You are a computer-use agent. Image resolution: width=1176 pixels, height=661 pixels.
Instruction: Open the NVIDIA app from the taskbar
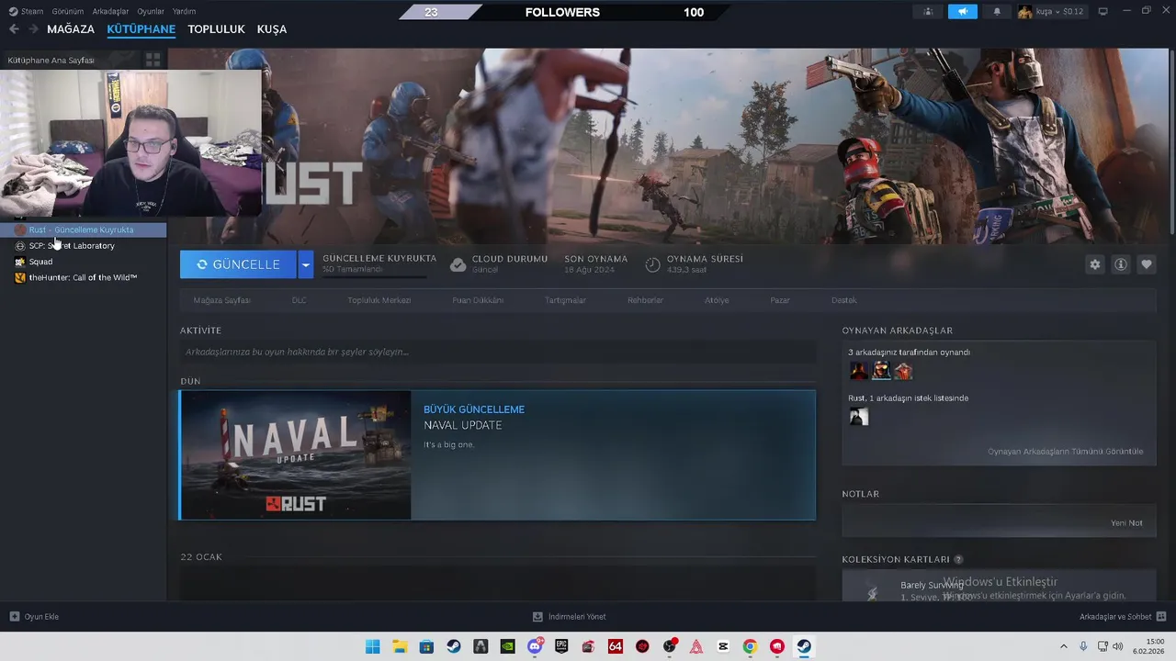[x=507, y=646]
